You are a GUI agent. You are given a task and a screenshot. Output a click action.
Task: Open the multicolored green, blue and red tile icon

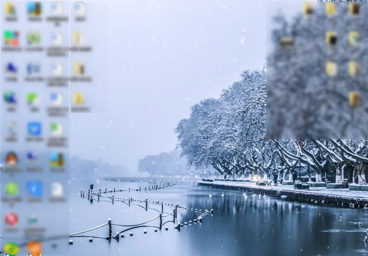pyautogui.click(x=11, y=38)
